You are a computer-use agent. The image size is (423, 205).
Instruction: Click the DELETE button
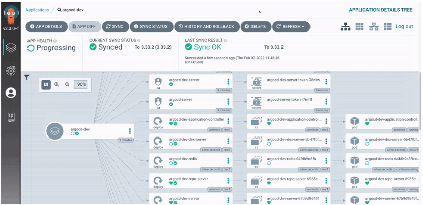point(256,26)
